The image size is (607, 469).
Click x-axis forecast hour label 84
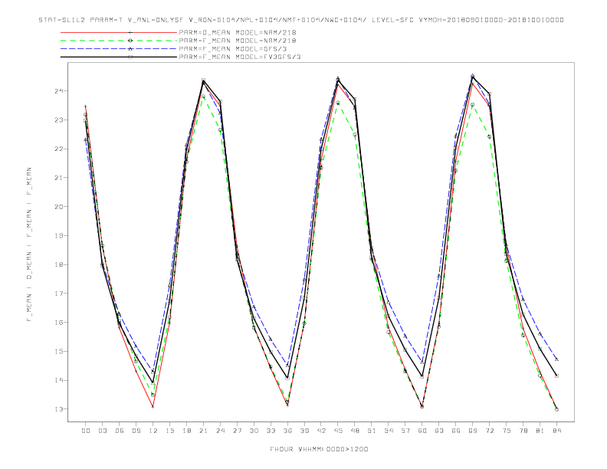(x=557, y=431)
